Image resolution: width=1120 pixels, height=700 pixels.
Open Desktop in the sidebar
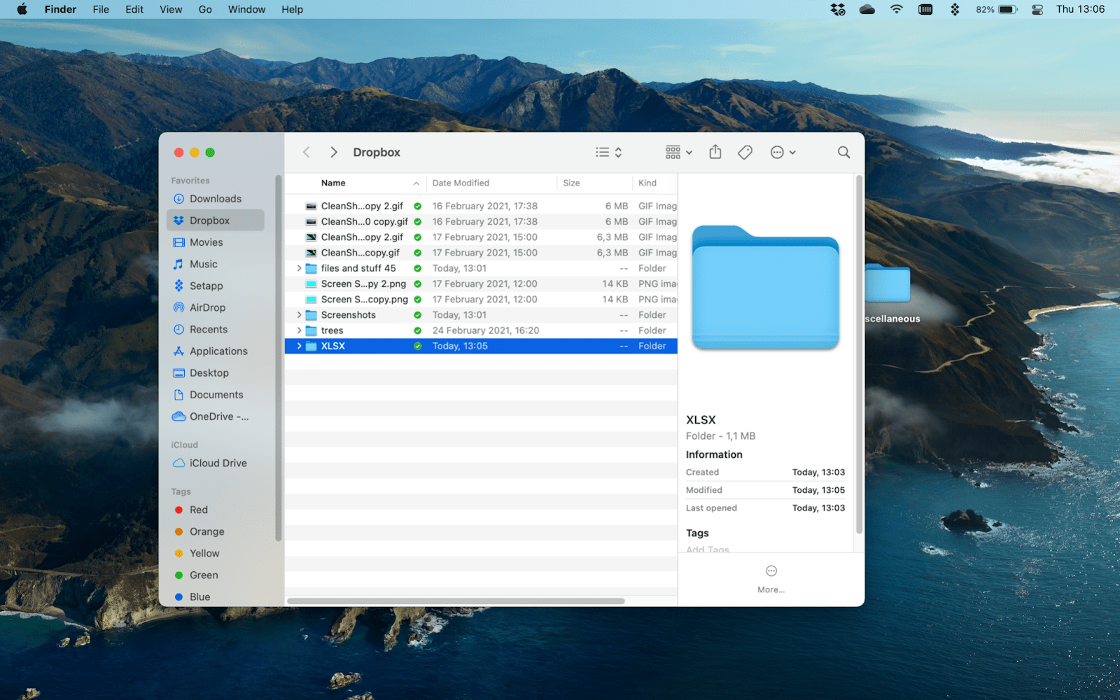click(216, 372)
